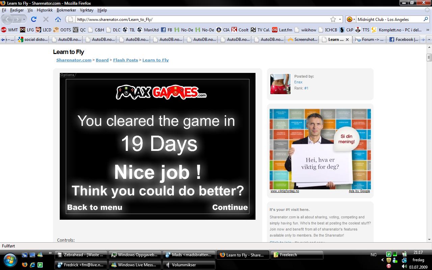
Task: Expand the hidden quick launch items chevron
Action: (50, 253)
